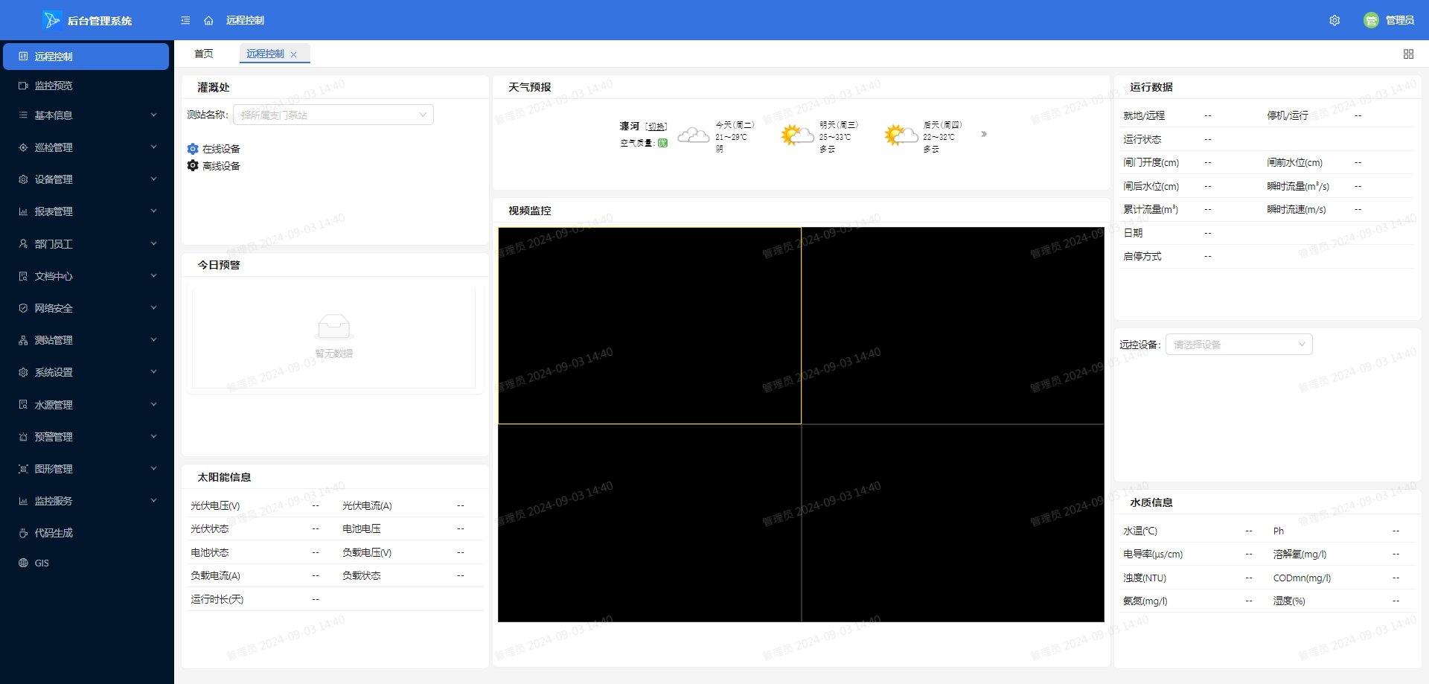The height and width of the screenshot is (684, 1429).
Task: Open the 远控设备 dropdown
Action: [x=1238, y=344]
